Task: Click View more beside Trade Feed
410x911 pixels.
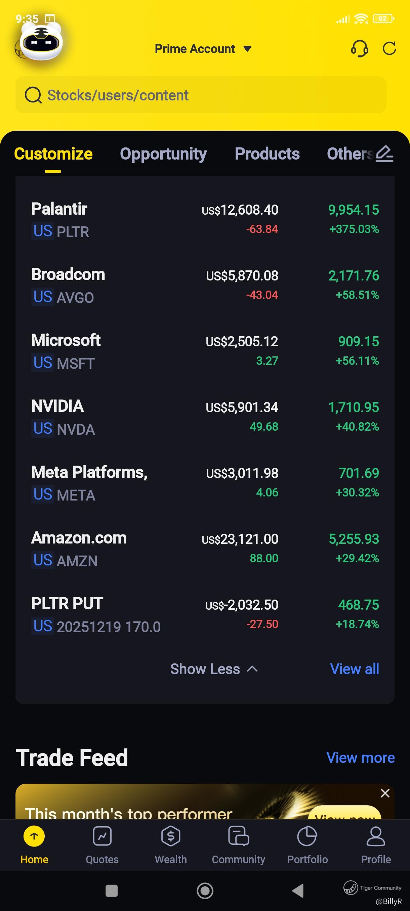Action: pyautogui.click(x=360, y=758)
